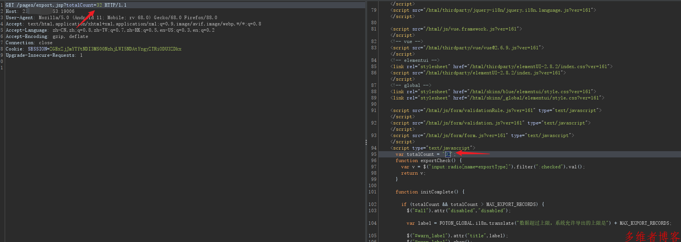This screenshot has height=242, width=681.
Task: Click the '<!-- vue -->' comment line
Action: click(407, 42)
